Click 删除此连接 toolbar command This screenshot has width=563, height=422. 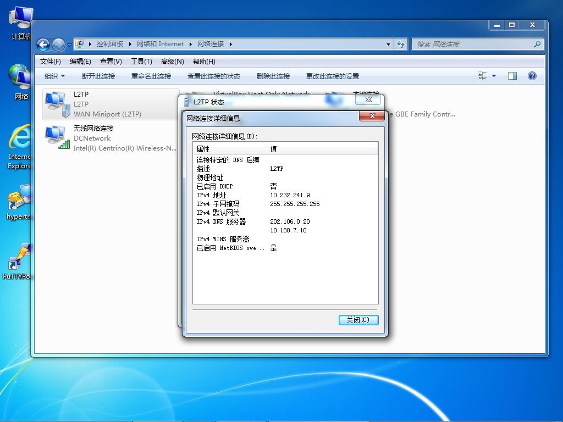(273, 76)
